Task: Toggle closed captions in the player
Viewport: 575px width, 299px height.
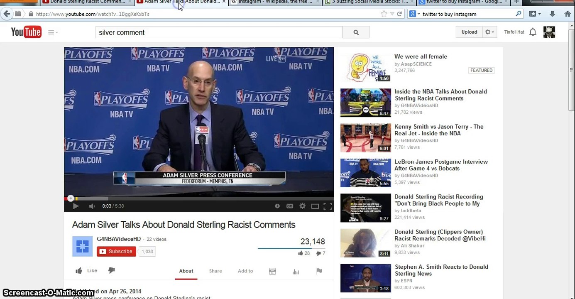Action: point(290,206)
